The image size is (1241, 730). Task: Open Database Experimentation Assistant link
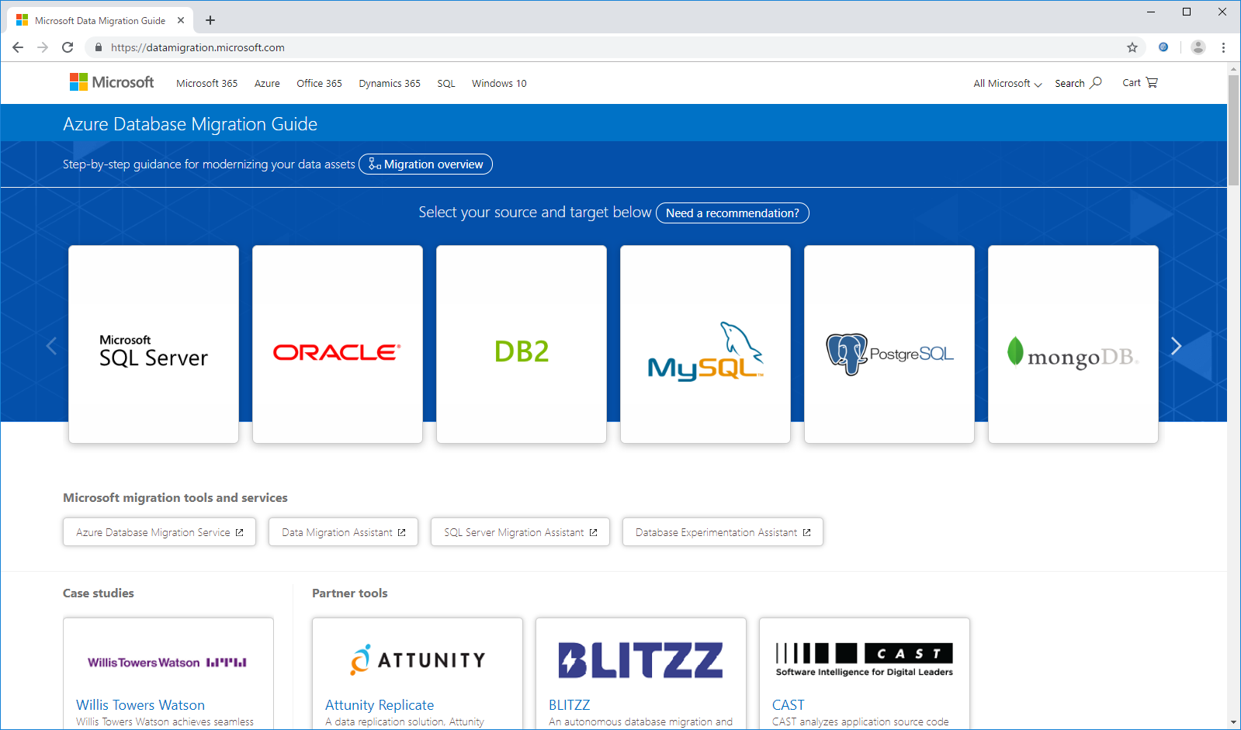[x=723, y=532]
